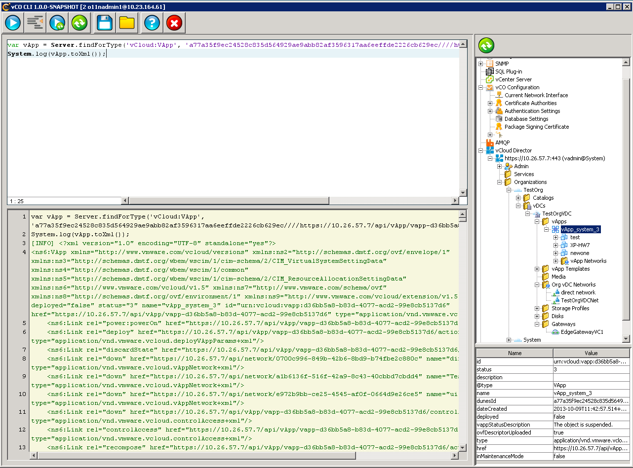Click the vCloud Director plug-in icon
The image size is (633, 468).
[490, 150]
